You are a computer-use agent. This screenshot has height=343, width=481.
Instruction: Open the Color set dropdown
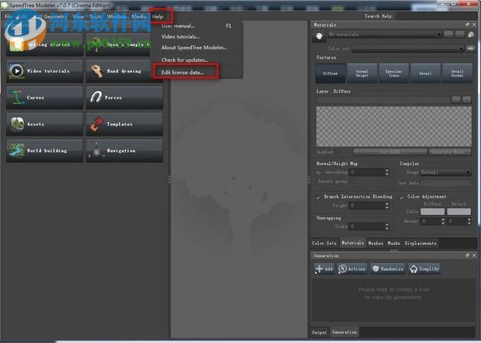408,49
